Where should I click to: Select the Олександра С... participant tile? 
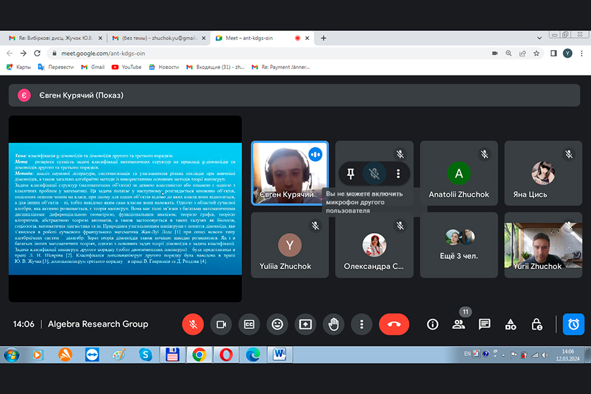point(374,245)
